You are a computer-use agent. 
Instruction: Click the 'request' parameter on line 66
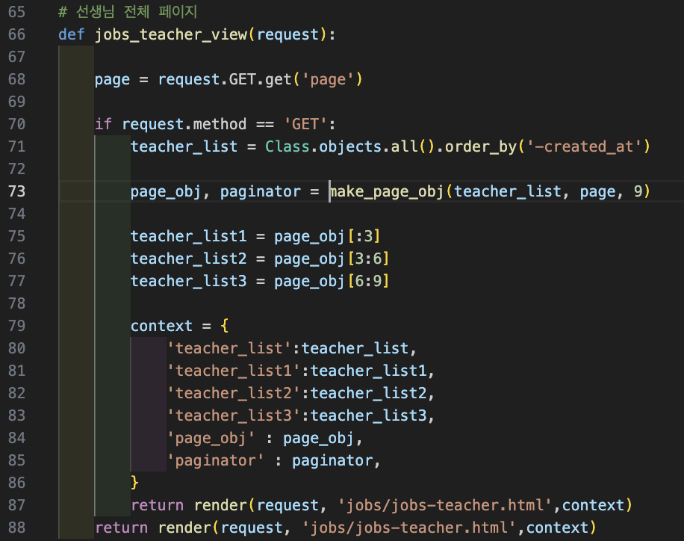click(288, 34)
